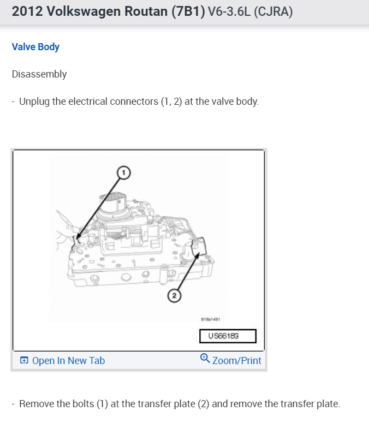Click callout circle 1 in the diagram

pos(124,172)
